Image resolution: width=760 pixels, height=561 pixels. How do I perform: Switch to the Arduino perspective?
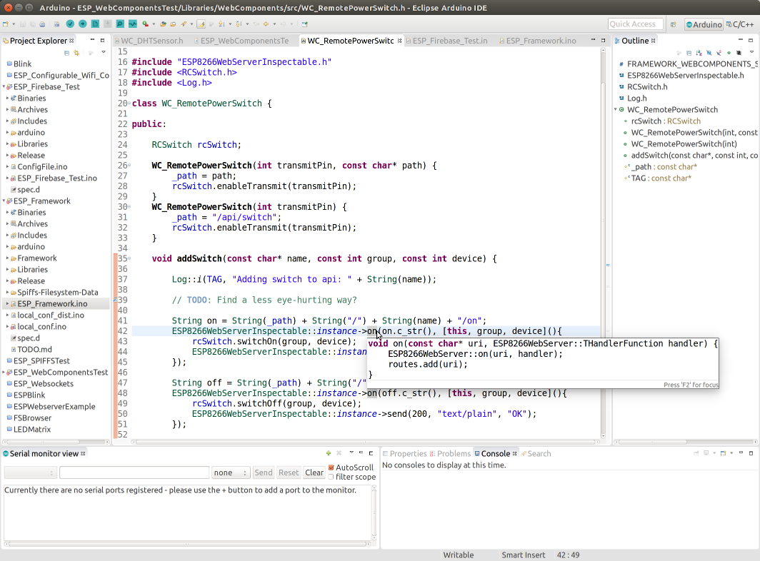pyautogui.click(x=704, y=24)
